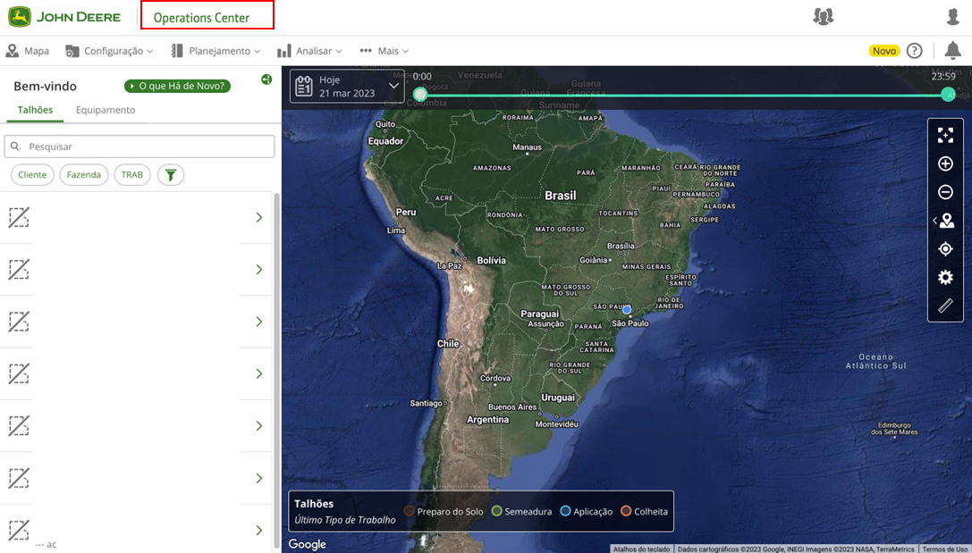
Task: Click the fullscreen expand map icon
Action: pyautogui.click(x=945, y=136)
